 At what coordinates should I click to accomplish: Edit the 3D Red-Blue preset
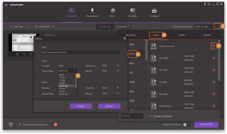(x=214, y=106)
